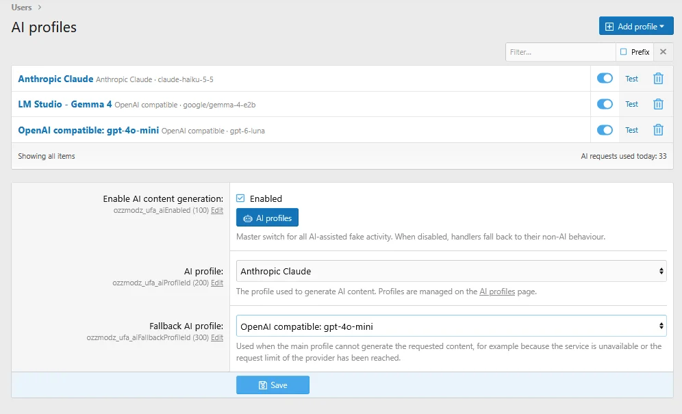682x414 pixels.
Task: Click the Showing all items text
Action: coord(47,156)
